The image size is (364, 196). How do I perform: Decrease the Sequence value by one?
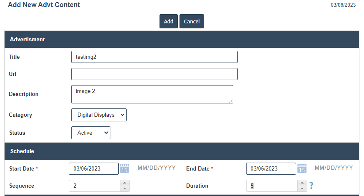125,188
